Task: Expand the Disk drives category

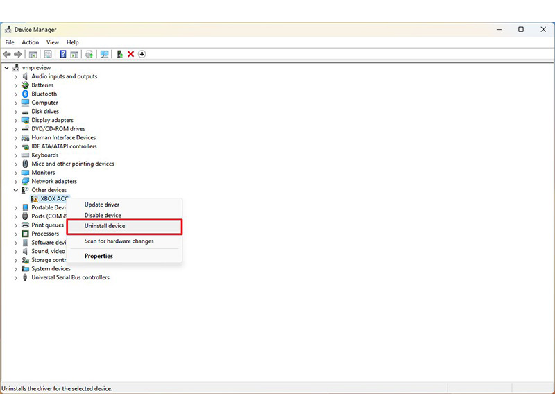Action: [x=15, y=112]
